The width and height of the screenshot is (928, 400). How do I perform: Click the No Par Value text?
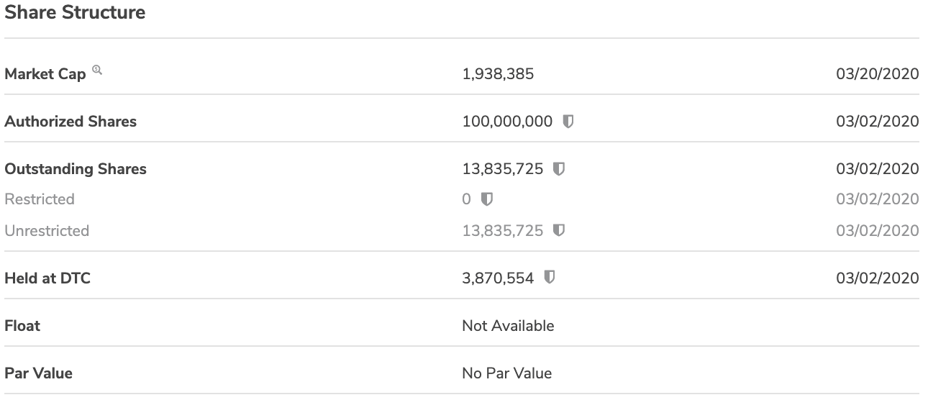506,373
